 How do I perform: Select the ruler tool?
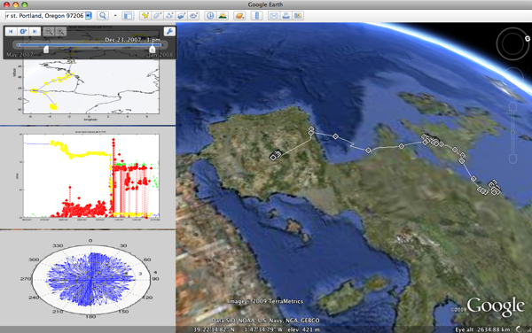257,16
